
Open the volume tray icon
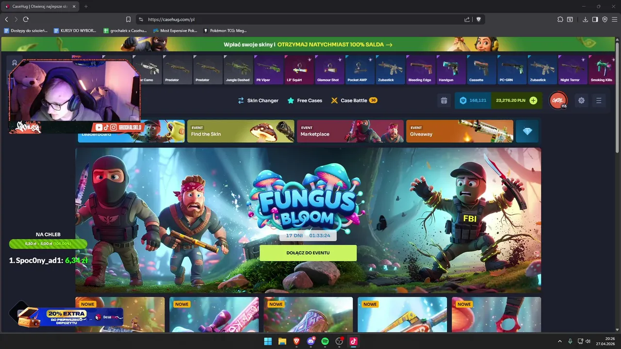pos(588,341)
